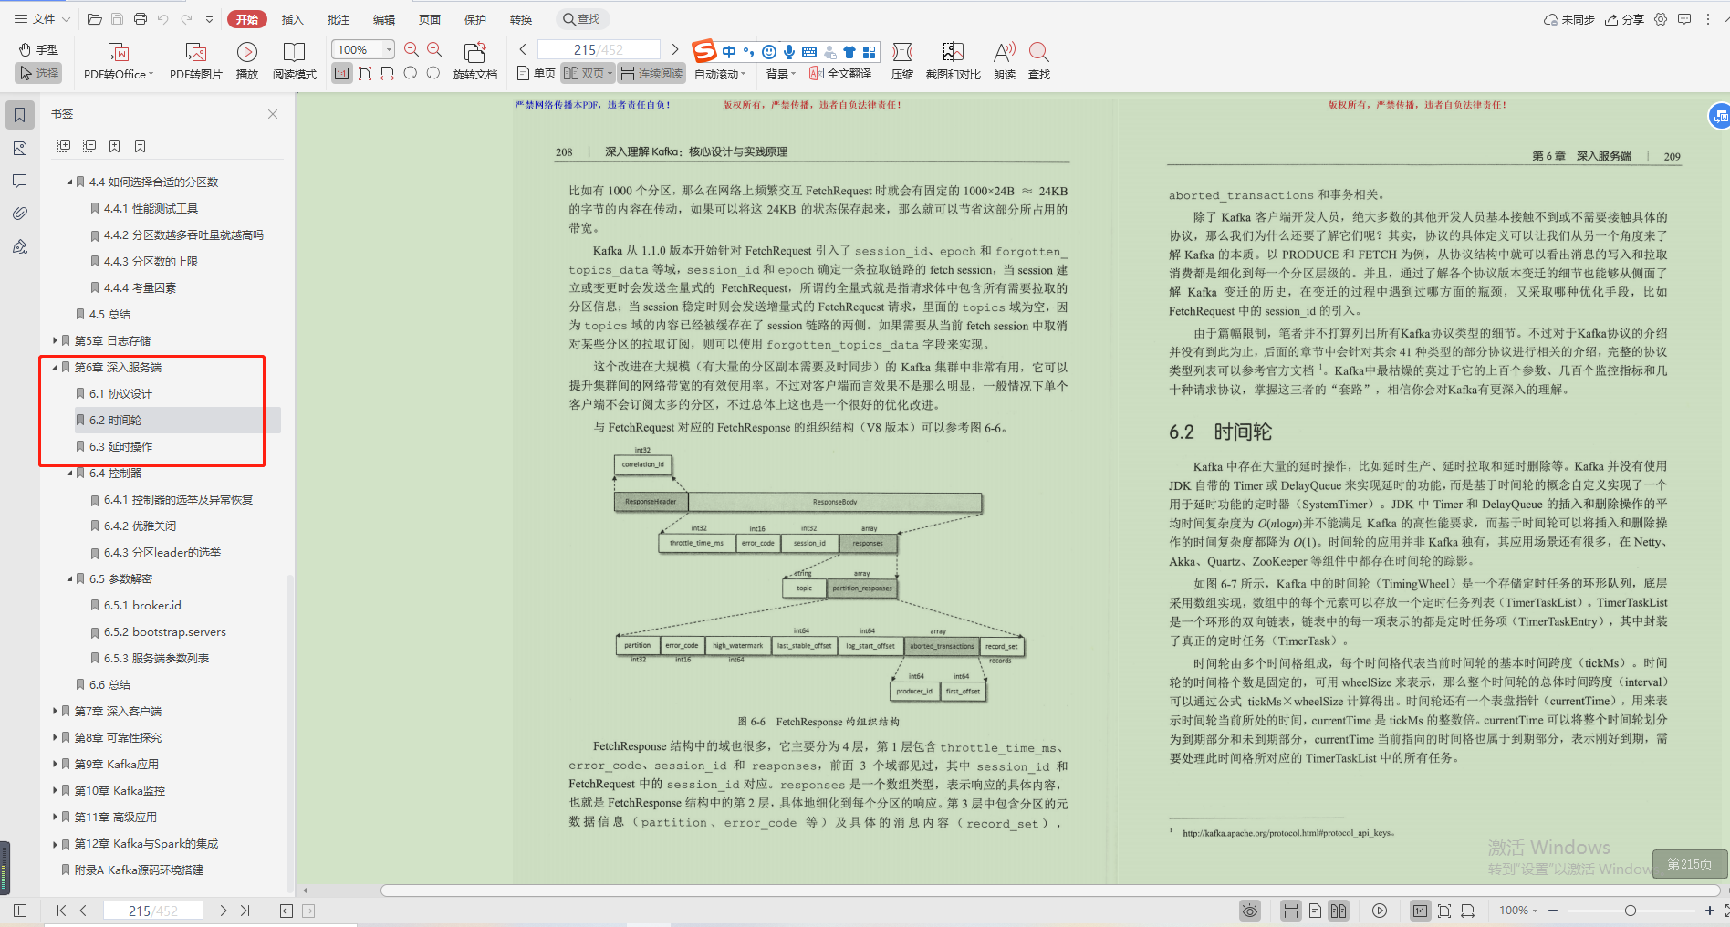This screenshot has height=927, width=1730.
Task: Click the 查找 search box in menu bar
Action: (x=582, y=19)
